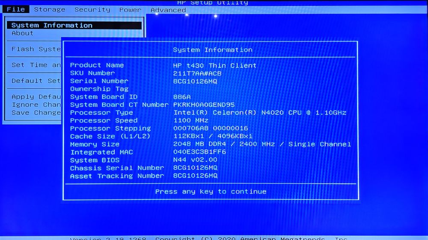Click the Asset Tracking Number label

117,176
